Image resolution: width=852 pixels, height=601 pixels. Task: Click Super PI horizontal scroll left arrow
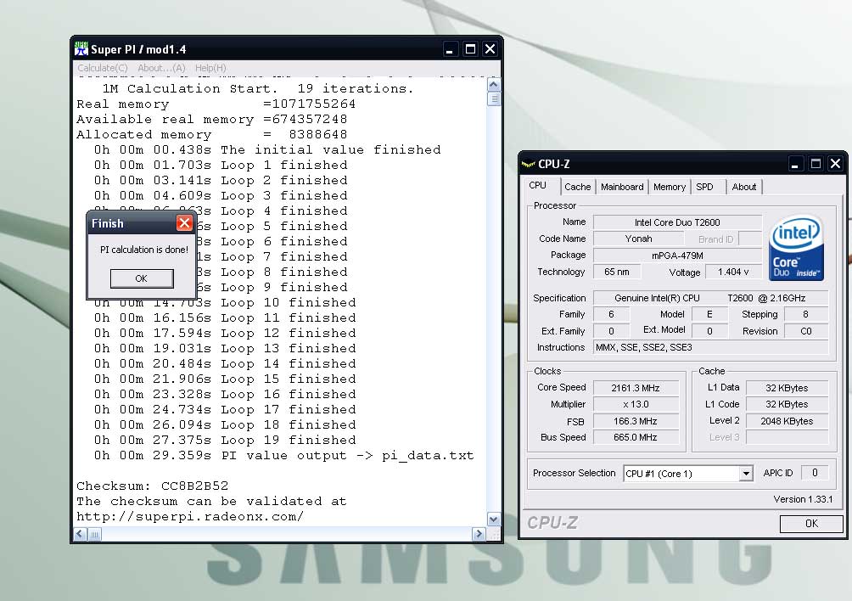coord(80,534)
